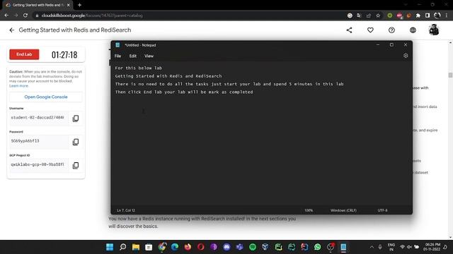The height and width of the screenshot is (254, 453).
Task: Bookmark this page with the star icon
Action: [x=378, y=16]
